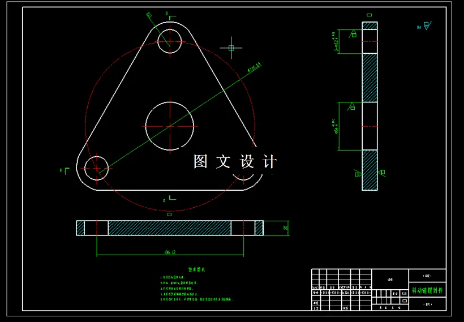Select the diagonal pitch-circle diameter dimension text
The image size is (464, 322).
(254, 67)
